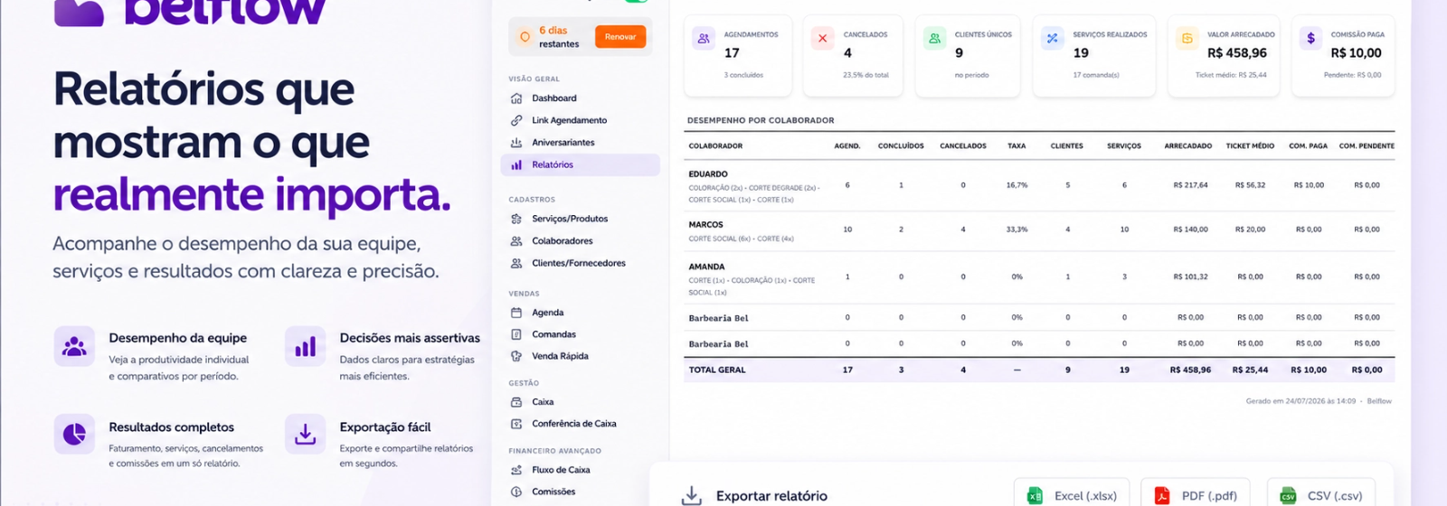
Task: Click the COLABORADOR column header
Action: pyautogui.click(x=715, y=145)
